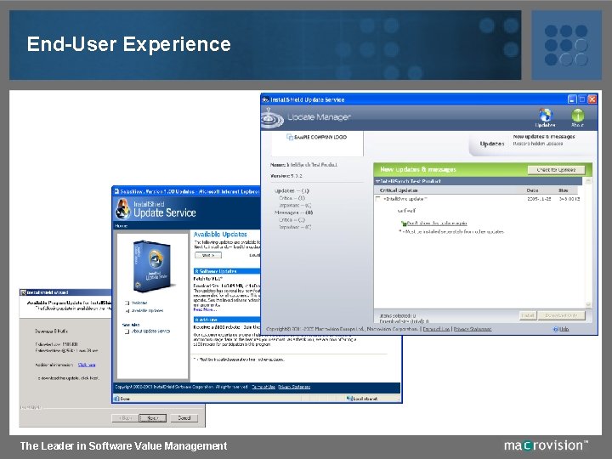Select the "Messages -- (0)" summary entry
612x459 pixels.
click(x=293, y=212)
